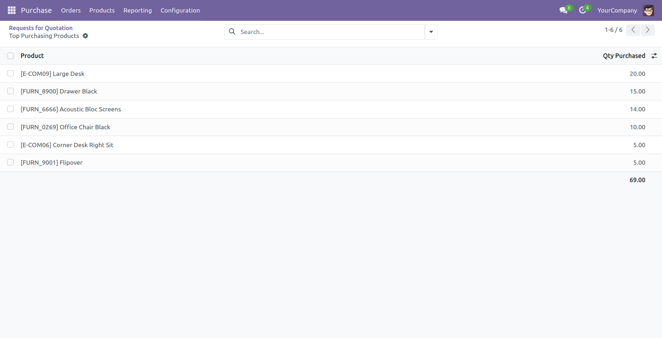Click the user avatar picture
The width and height of the screenshot is (662, 338).
coord(648,10)
